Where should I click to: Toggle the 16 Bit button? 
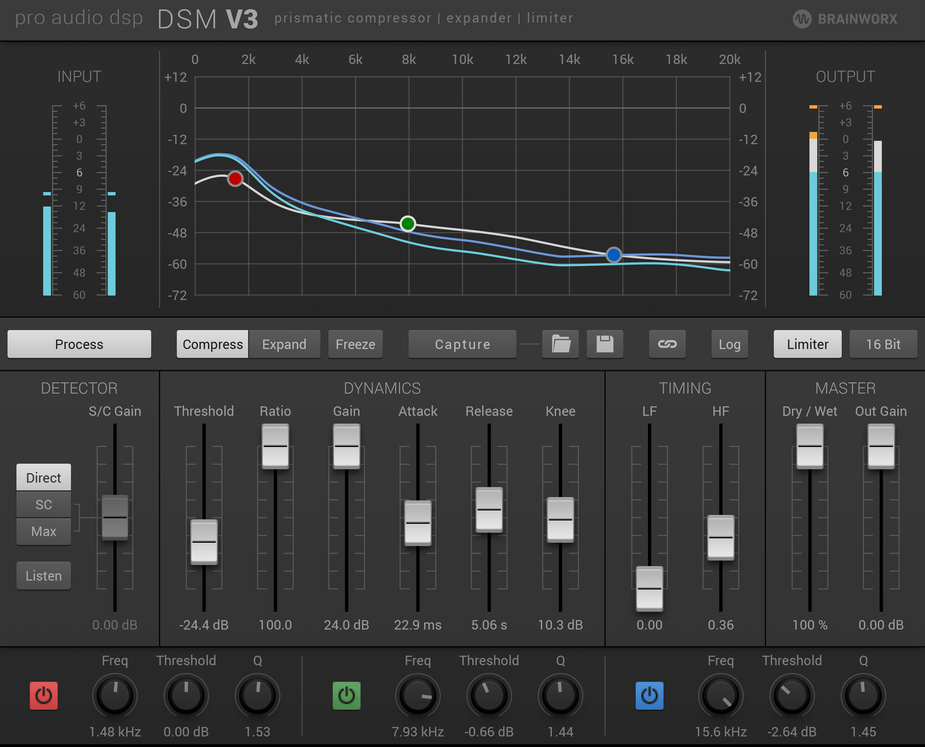[883, 344]
